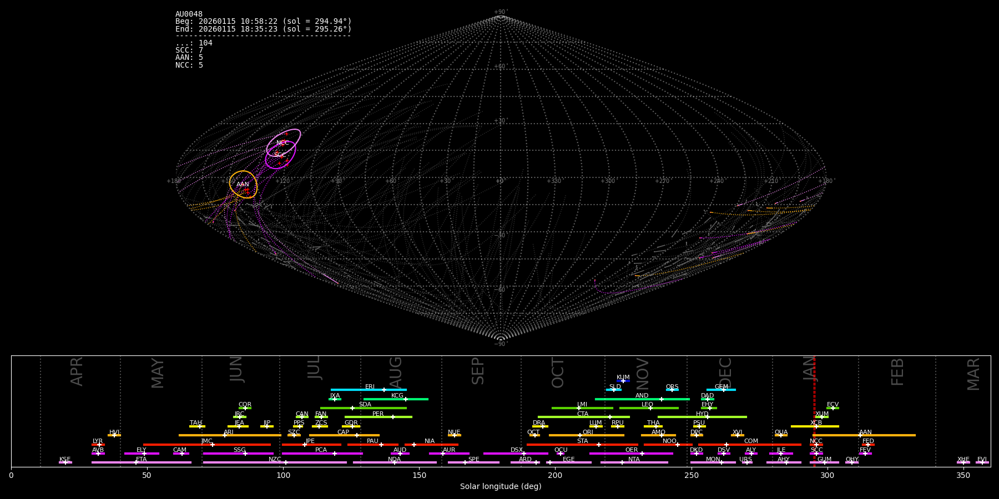Click the LEO shower label
999x499 pixels.
[648, 405]
